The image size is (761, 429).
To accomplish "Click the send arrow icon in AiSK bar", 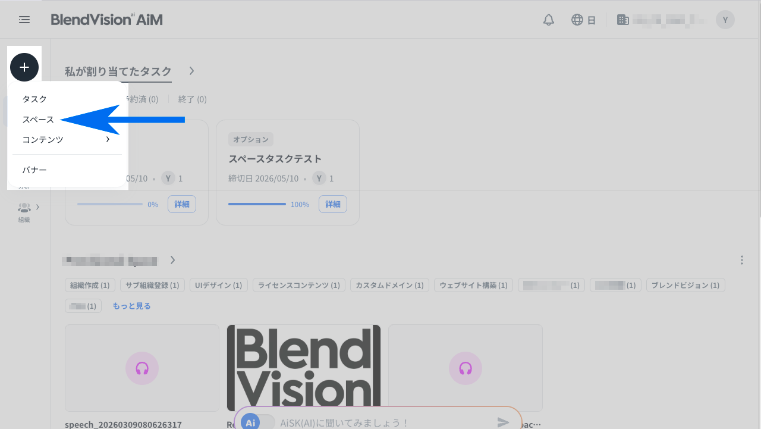I will click(x=504, y=422).
